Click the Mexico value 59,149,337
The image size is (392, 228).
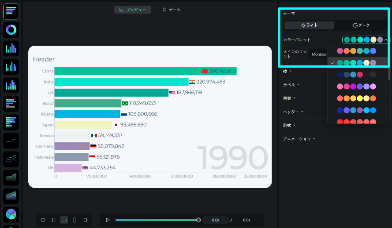110,135
